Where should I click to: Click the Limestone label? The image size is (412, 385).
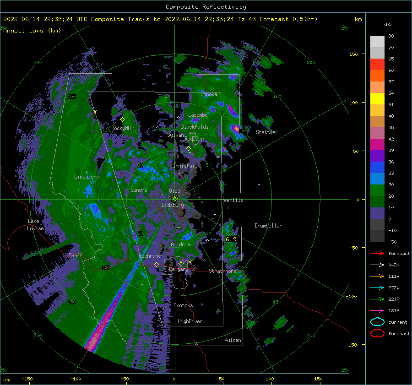[x=87, y=177]
